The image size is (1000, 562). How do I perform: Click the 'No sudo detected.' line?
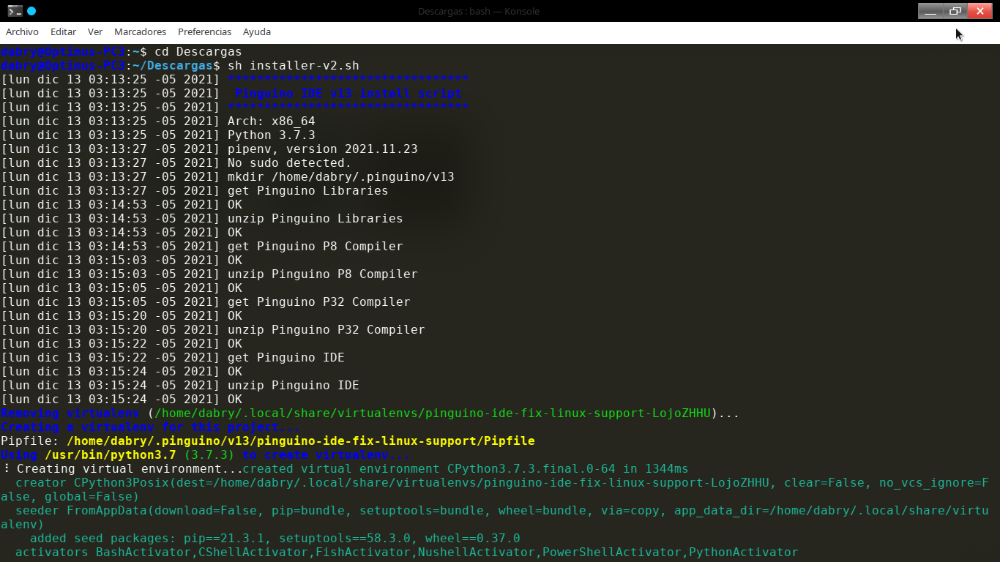(290, 163)
